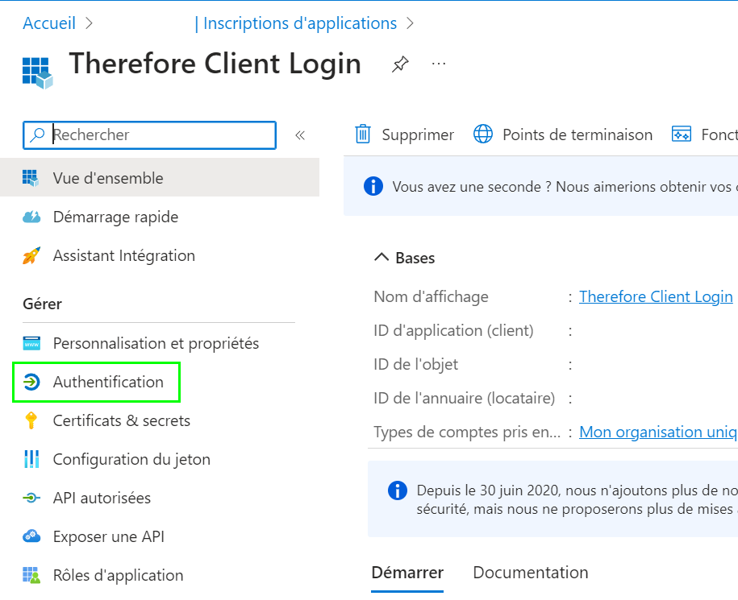Pin Therefore Client Login to dashboard

pos(399,64)
